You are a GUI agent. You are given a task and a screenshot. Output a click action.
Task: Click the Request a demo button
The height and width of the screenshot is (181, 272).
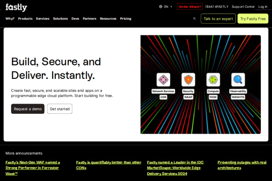pos(28,109)
